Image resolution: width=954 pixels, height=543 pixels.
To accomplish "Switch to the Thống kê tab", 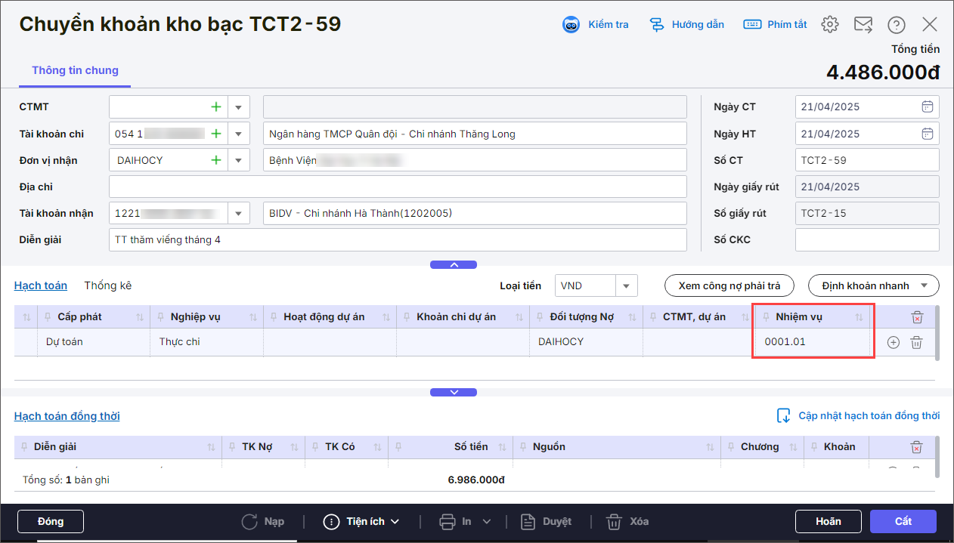I will click(x=107, y=285).
